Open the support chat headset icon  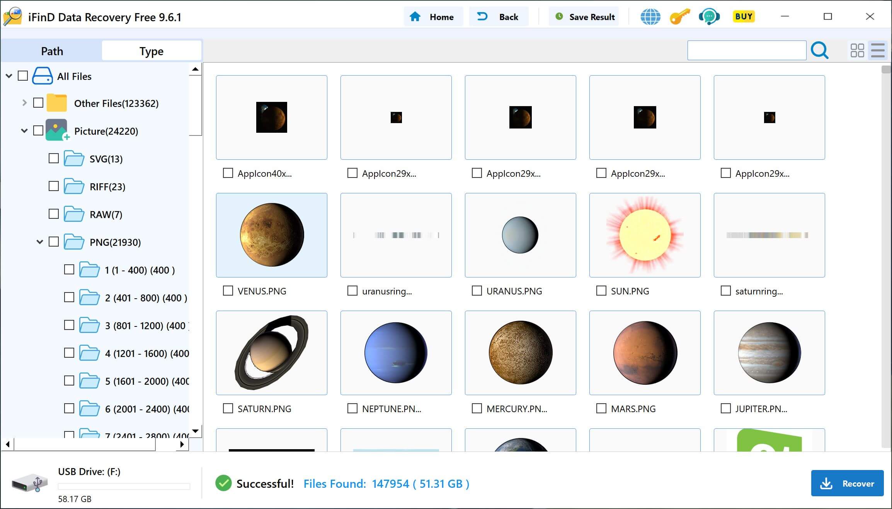709,17
